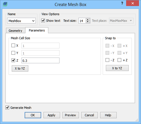Viewport: 141px width, 124px height.
Task: Check the +Z snap to checkbox
Action: [x=119, y=60]
